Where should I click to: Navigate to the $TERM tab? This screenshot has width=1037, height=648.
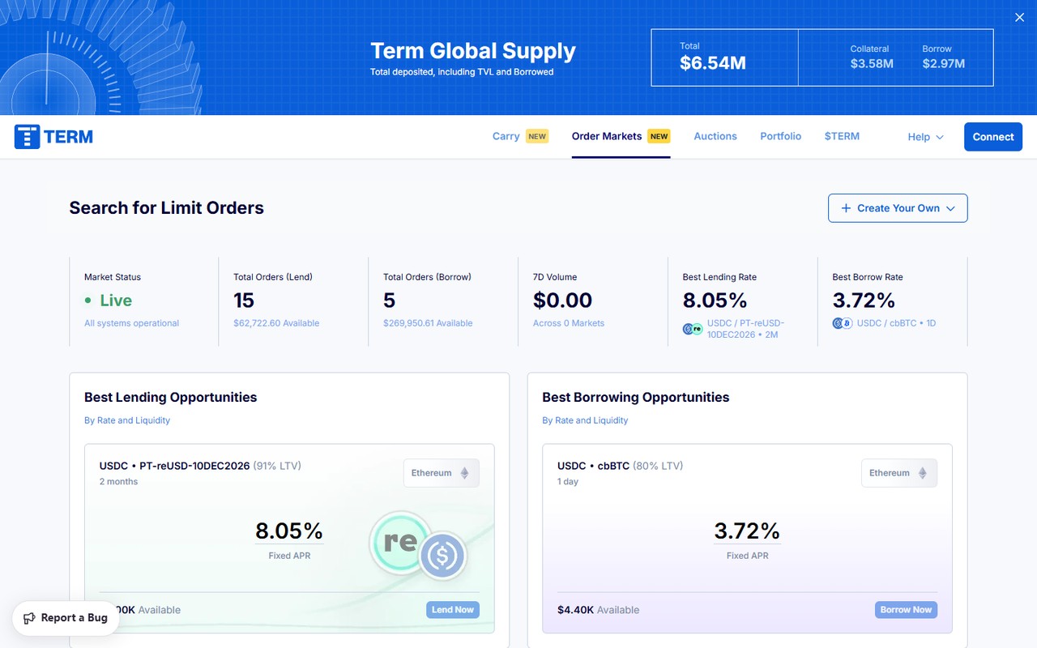pos(842,136)
